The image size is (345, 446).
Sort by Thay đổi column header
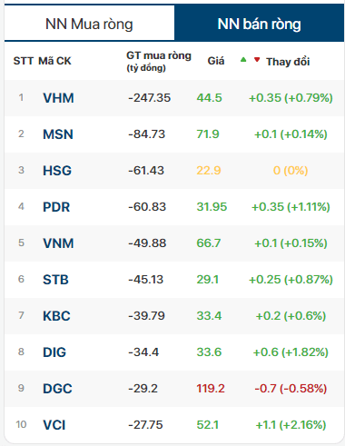click(x=288, y=62)
